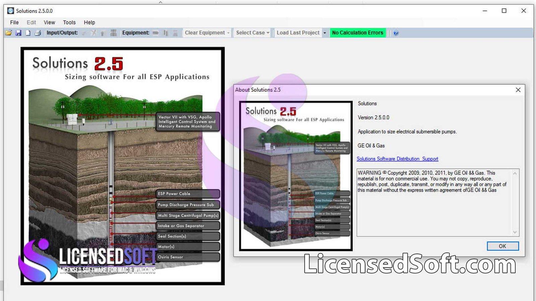Save project using the floppy disk icon
Viewport: 536px width, 301px height.
[x=18, y=33]
